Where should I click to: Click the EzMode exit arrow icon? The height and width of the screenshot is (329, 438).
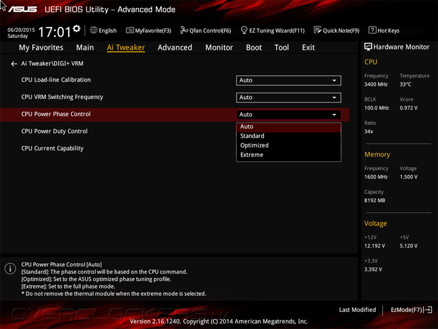[x=428, y=310]
